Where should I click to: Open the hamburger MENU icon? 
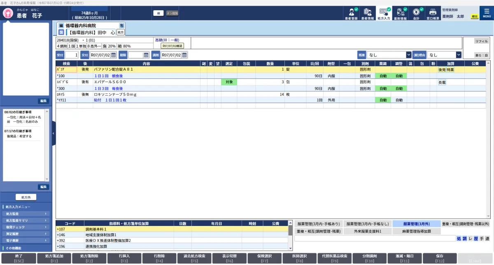[x=487, y=13]
